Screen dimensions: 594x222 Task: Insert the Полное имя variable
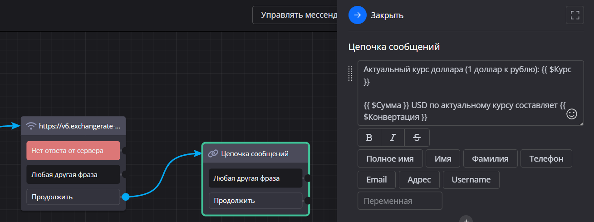(390, 159)
